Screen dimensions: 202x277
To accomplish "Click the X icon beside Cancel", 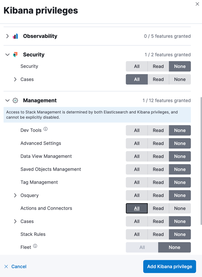I will 6,267.
